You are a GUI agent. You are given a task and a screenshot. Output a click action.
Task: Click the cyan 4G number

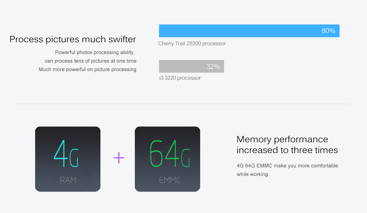click(x=66, y=153)
